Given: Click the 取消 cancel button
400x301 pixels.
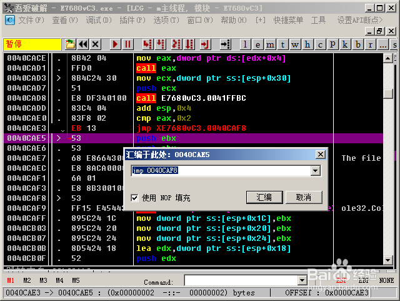Looking at the screenshot, I should click(x=304, y=197).
